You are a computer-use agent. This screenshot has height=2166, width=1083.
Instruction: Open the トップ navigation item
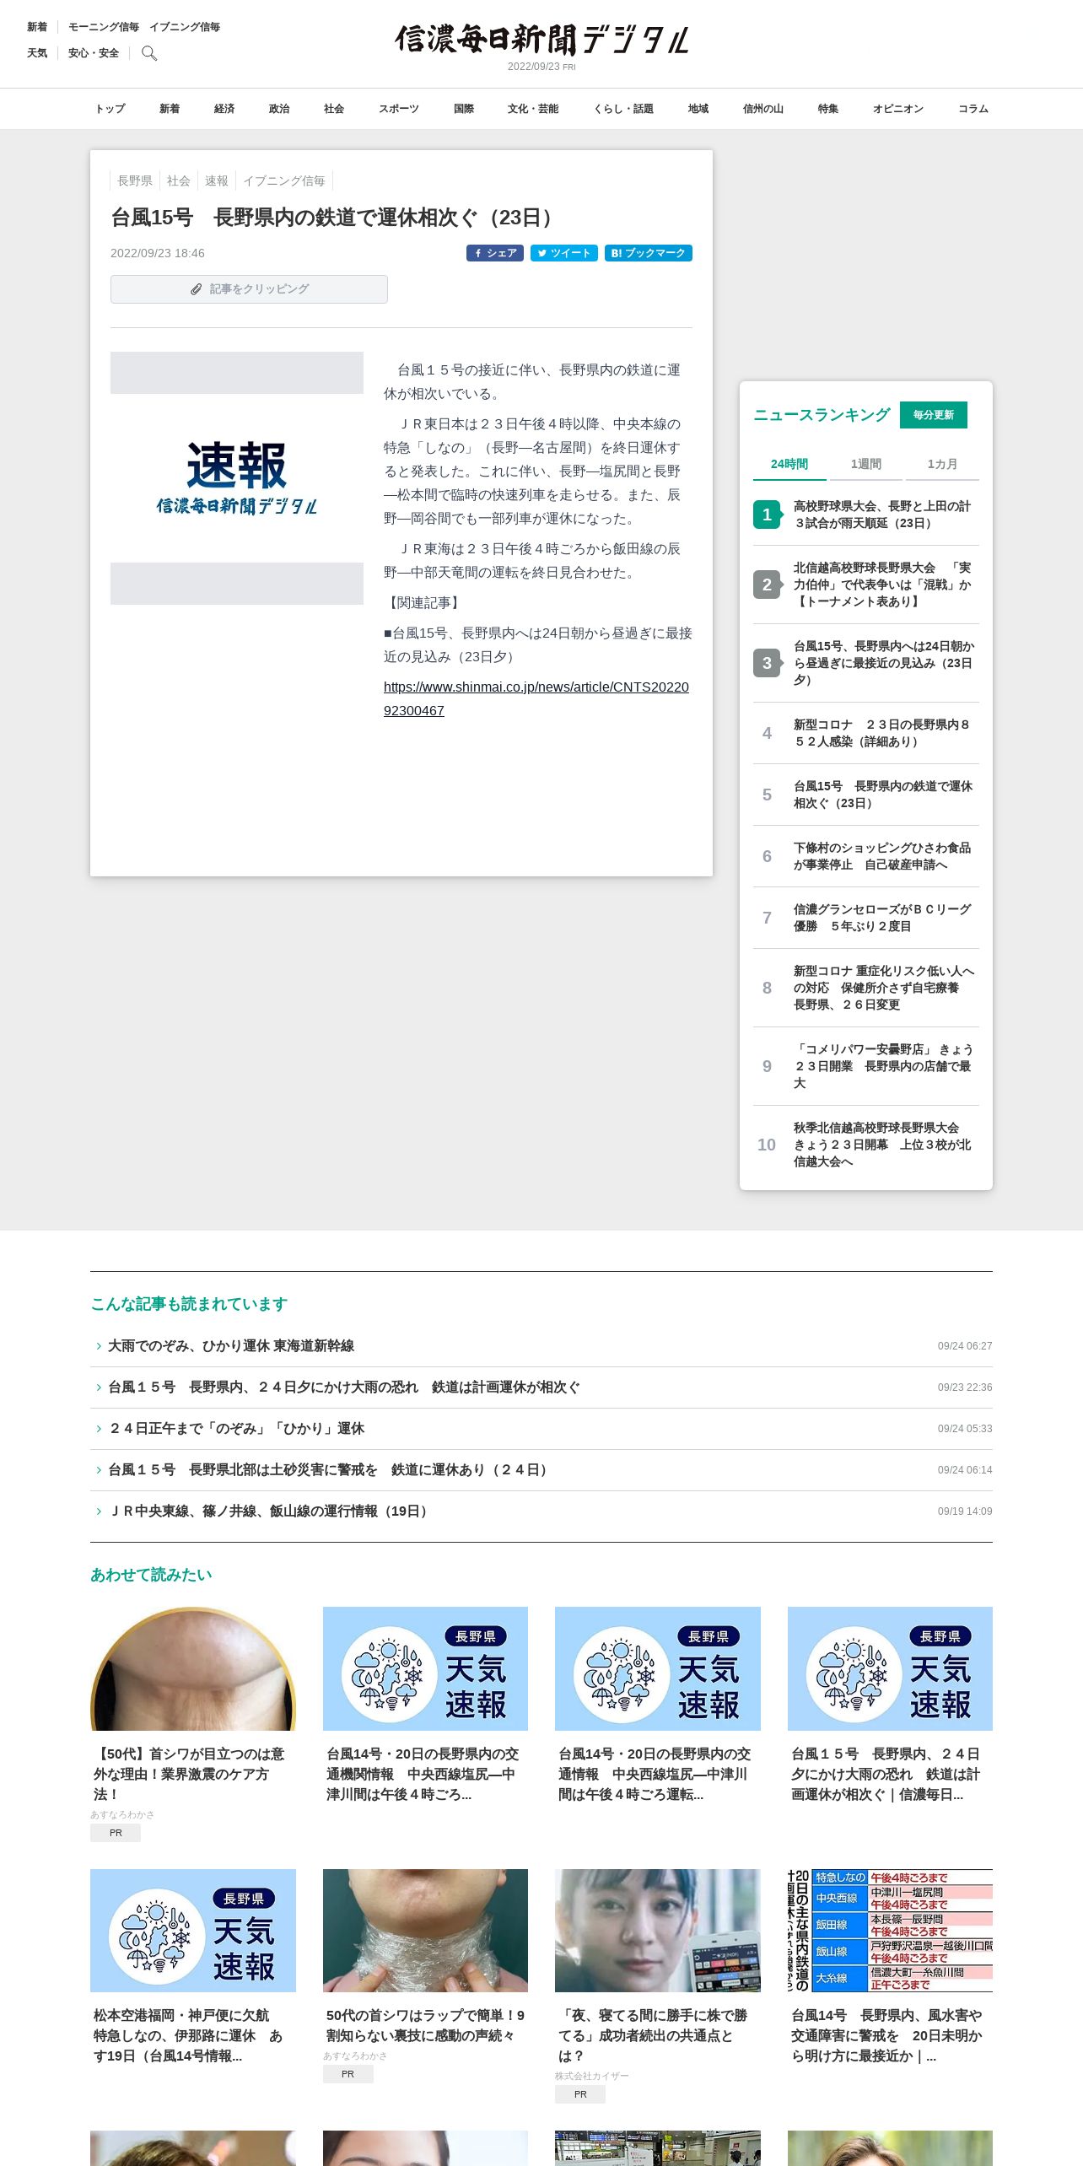click(110, 109)
